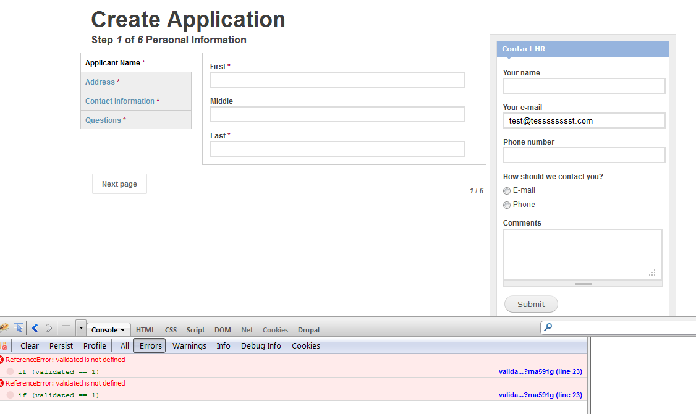The width and height of the screenshot is (696, 414).
Task: Click the search magnifier in Firebug search box
Action: click(x=546, y=328)
